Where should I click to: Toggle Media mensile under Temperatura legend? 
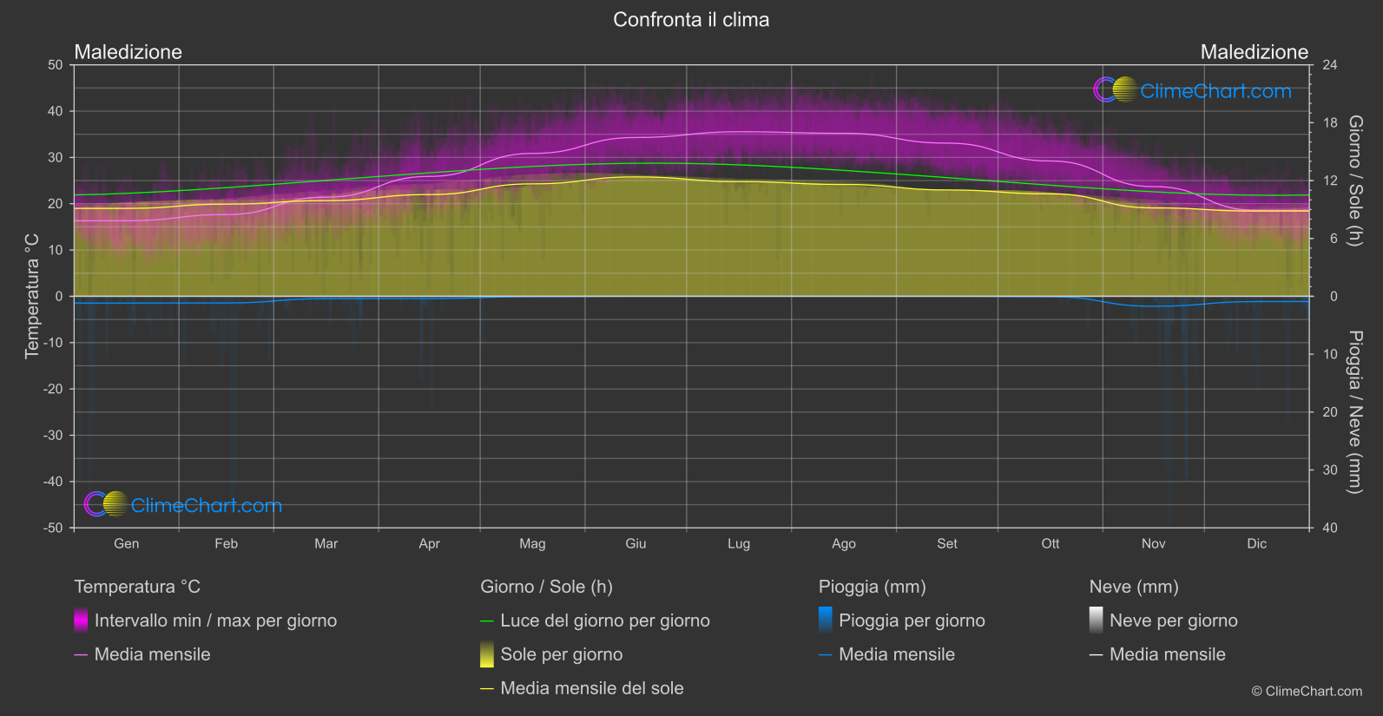click(152, 654)
